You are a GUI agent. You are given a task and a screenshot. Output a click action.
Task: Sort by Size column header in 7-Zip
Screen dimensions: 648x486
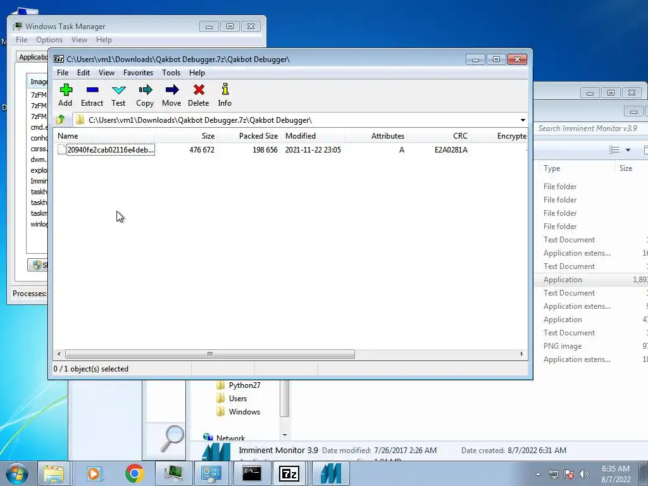pos(187,136)
